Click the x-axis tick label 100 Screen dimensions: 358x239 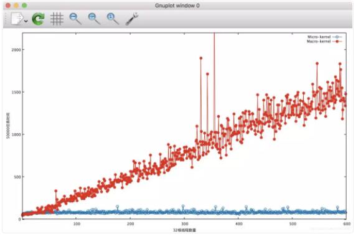(x=77, y=224)
